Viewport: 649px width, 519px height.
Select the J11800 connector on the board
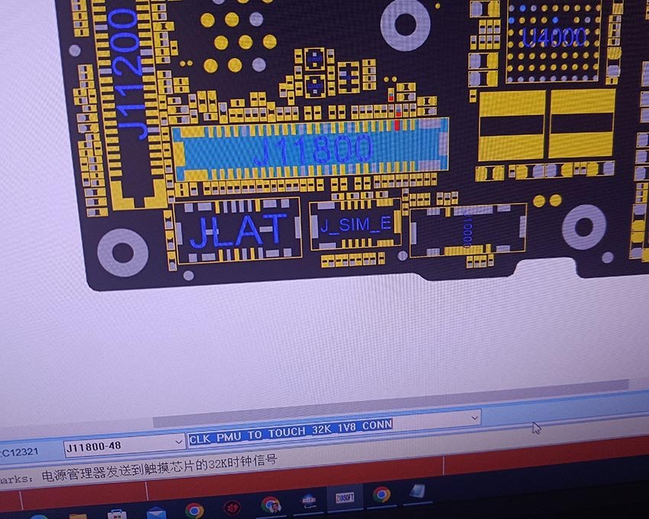pyautogui.click(x=312, y=149)
